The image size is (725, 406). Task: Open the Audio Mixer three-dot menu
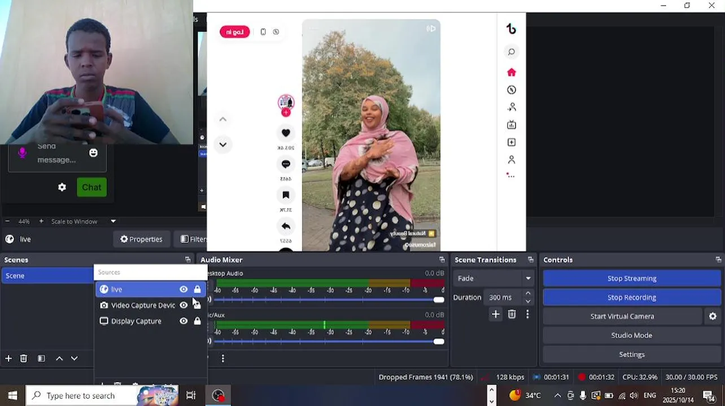point(223,359)
